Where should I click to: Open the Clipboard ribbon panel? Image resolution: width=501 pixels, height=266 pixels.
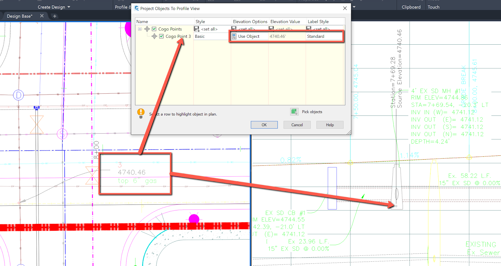(x=411, y=7)
